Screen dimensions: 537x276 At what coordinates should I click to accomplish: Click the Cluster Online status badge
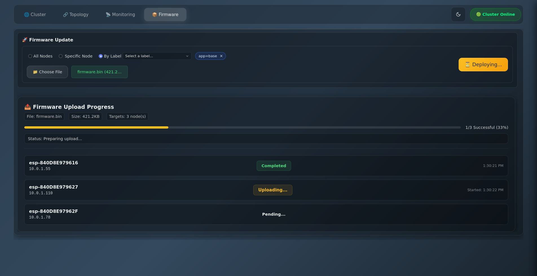[495, 14]
